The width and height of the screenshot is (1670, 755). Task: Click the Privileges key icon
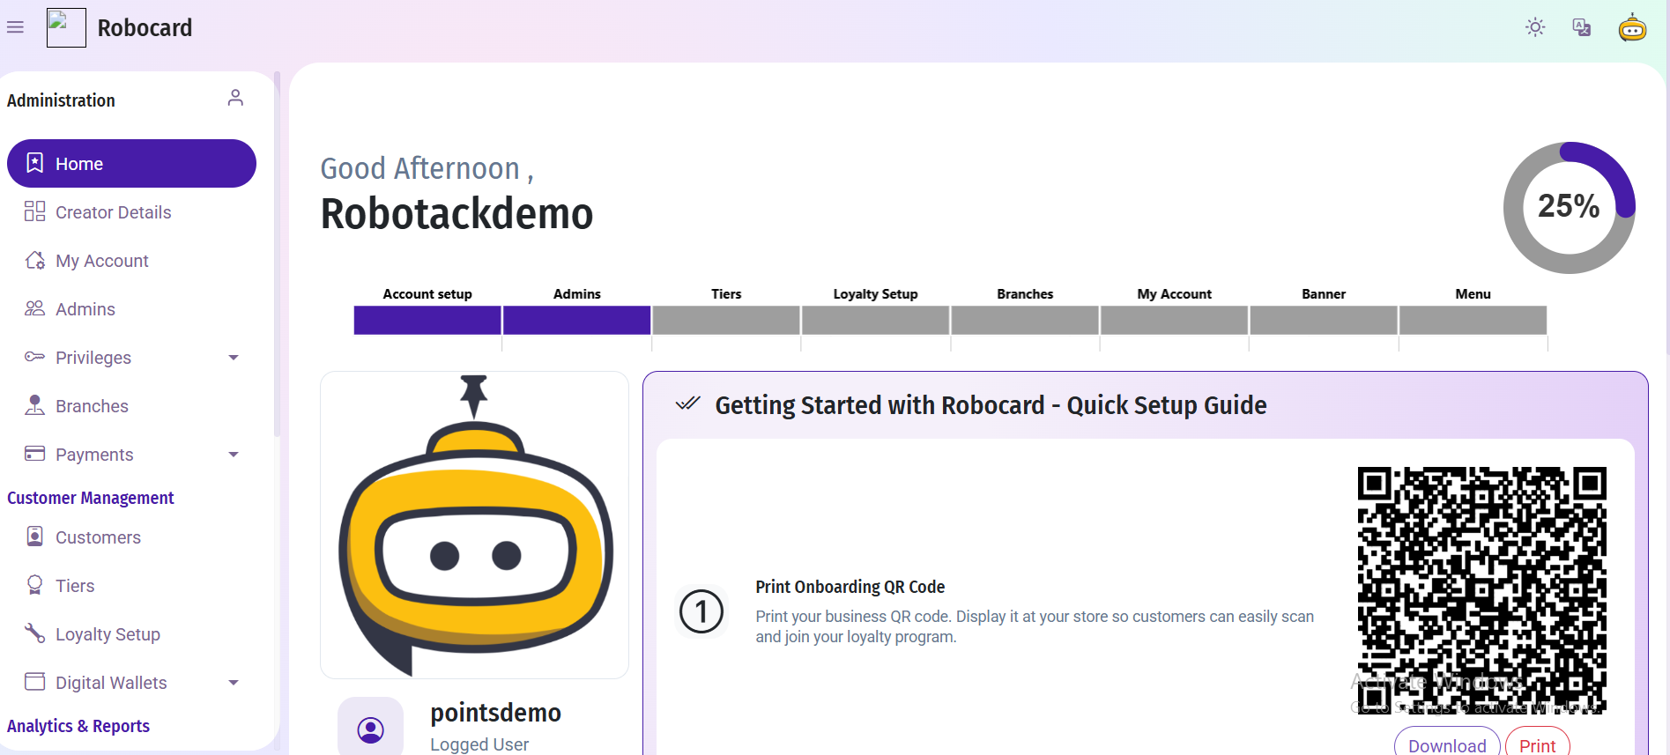coord(35,357)
